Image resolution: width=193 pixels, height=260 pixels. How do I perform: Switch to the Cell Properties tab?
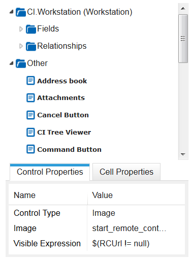126,172
